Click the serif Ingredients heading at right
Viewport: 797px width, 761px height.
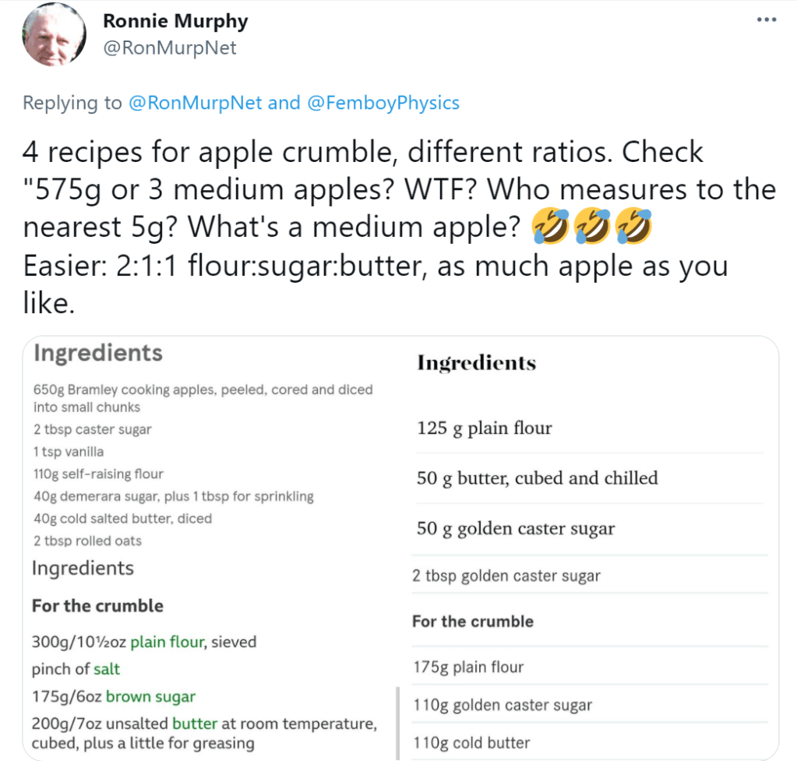(x=477, y=363)
